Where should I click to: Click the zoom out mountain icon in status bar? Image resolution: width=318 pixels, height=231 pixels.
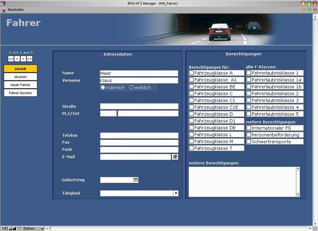coord(10,229)
